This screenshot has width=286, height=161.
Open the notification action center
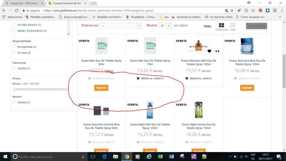click(279, 157)
